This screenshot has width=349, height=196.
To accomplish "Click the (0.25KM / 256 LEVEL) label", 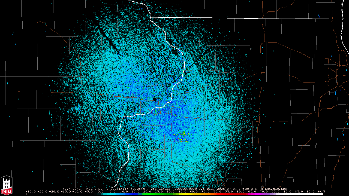I will [x=151, y=189].
